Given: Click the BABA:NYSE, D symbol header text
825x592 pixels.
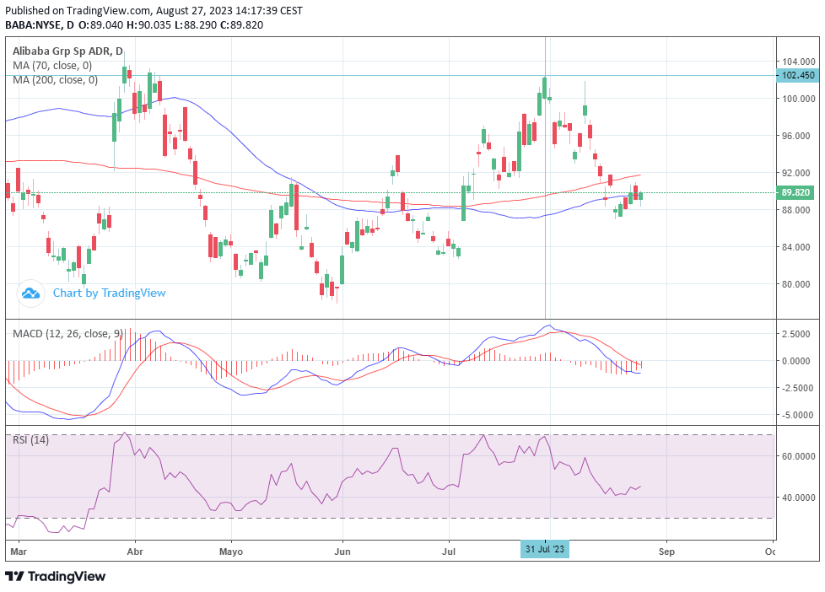Looking at the screenshot, I should [x=40, y=24].
